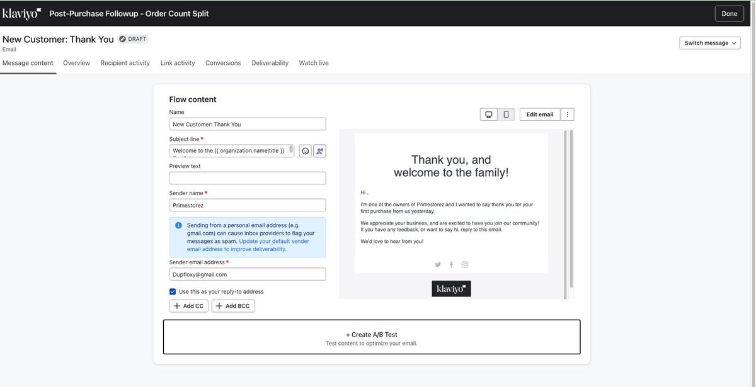The width and height of the screenshot is (756, 387).
Task: Toggle 'Use this as your reply-to address' checkbox
Action: (173, 291)
